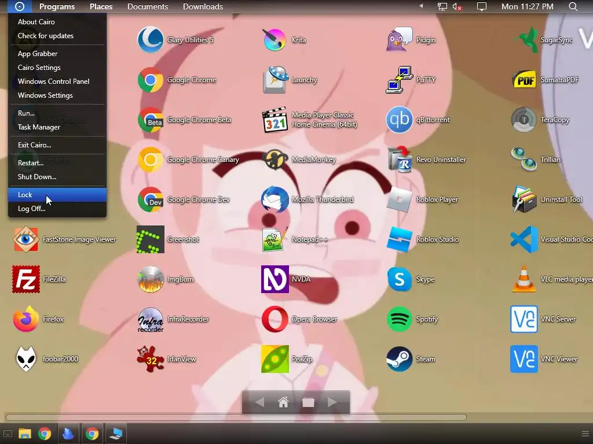Launch Roblox Player
The width and height of the screenshot is (593, 444).
[x=400, y=199]
